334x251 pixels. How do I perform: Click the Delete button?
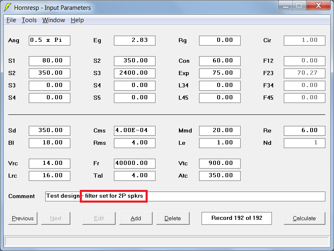[x=173, y=218]
